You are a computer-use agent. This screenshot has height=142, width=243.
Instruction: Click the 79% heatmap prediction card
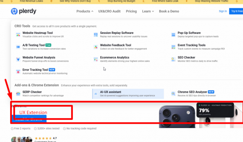pyautogui.click(x=215, y=110)
